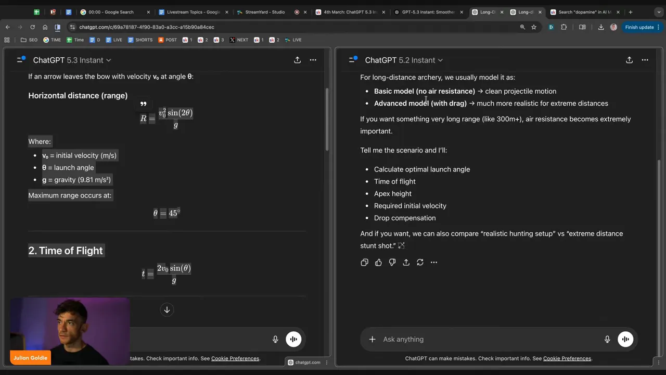Viewport: 666px width, 375px height.
Task: Open browser extensions puzzle icon
Action: [x=563, y=27]
